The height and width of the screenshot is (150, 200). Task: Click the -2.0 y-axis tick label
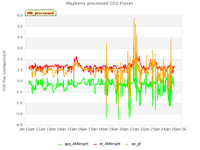tap(19, 103)
